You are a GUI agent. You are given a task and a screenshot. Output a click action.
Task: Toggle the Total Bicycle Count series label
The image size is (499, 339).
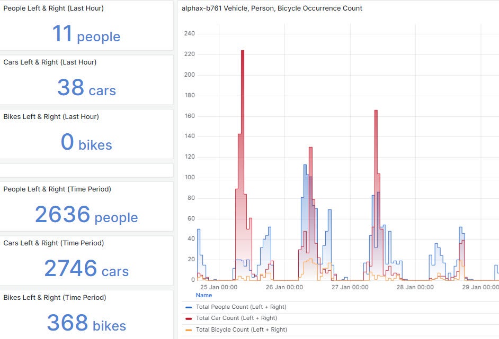click(241, 329)
